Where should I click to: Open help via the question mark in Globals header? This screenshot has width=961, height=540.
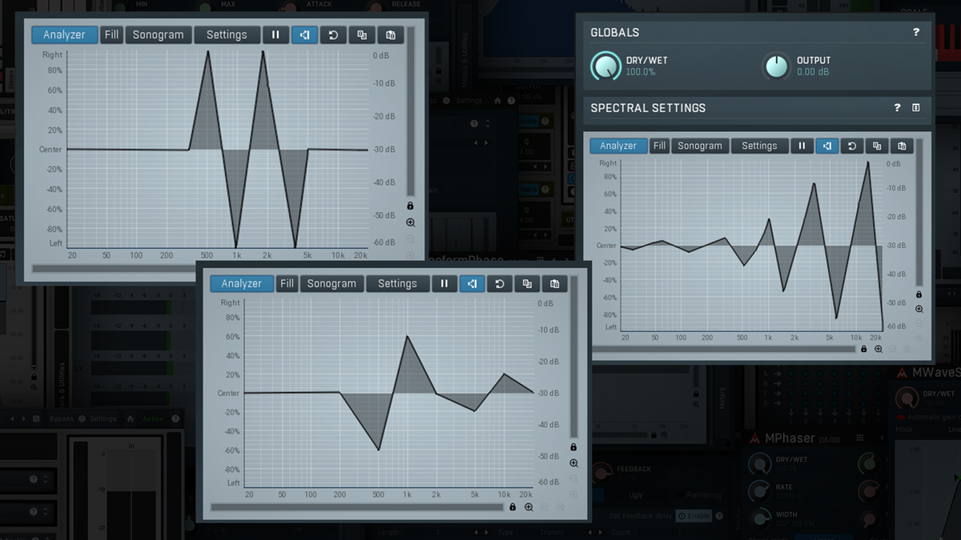(x=918, y=32)
